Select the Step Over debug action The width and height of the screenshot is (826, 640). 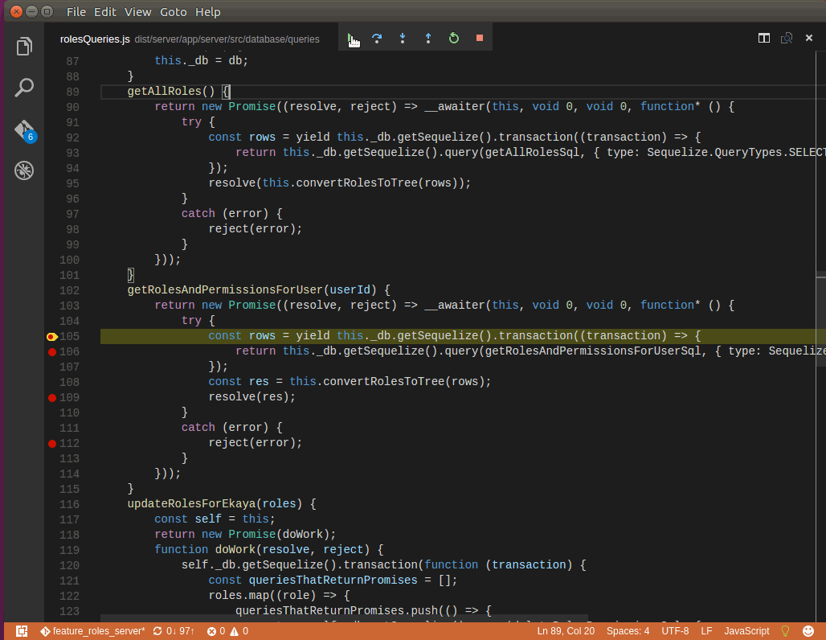click(378, 37)
